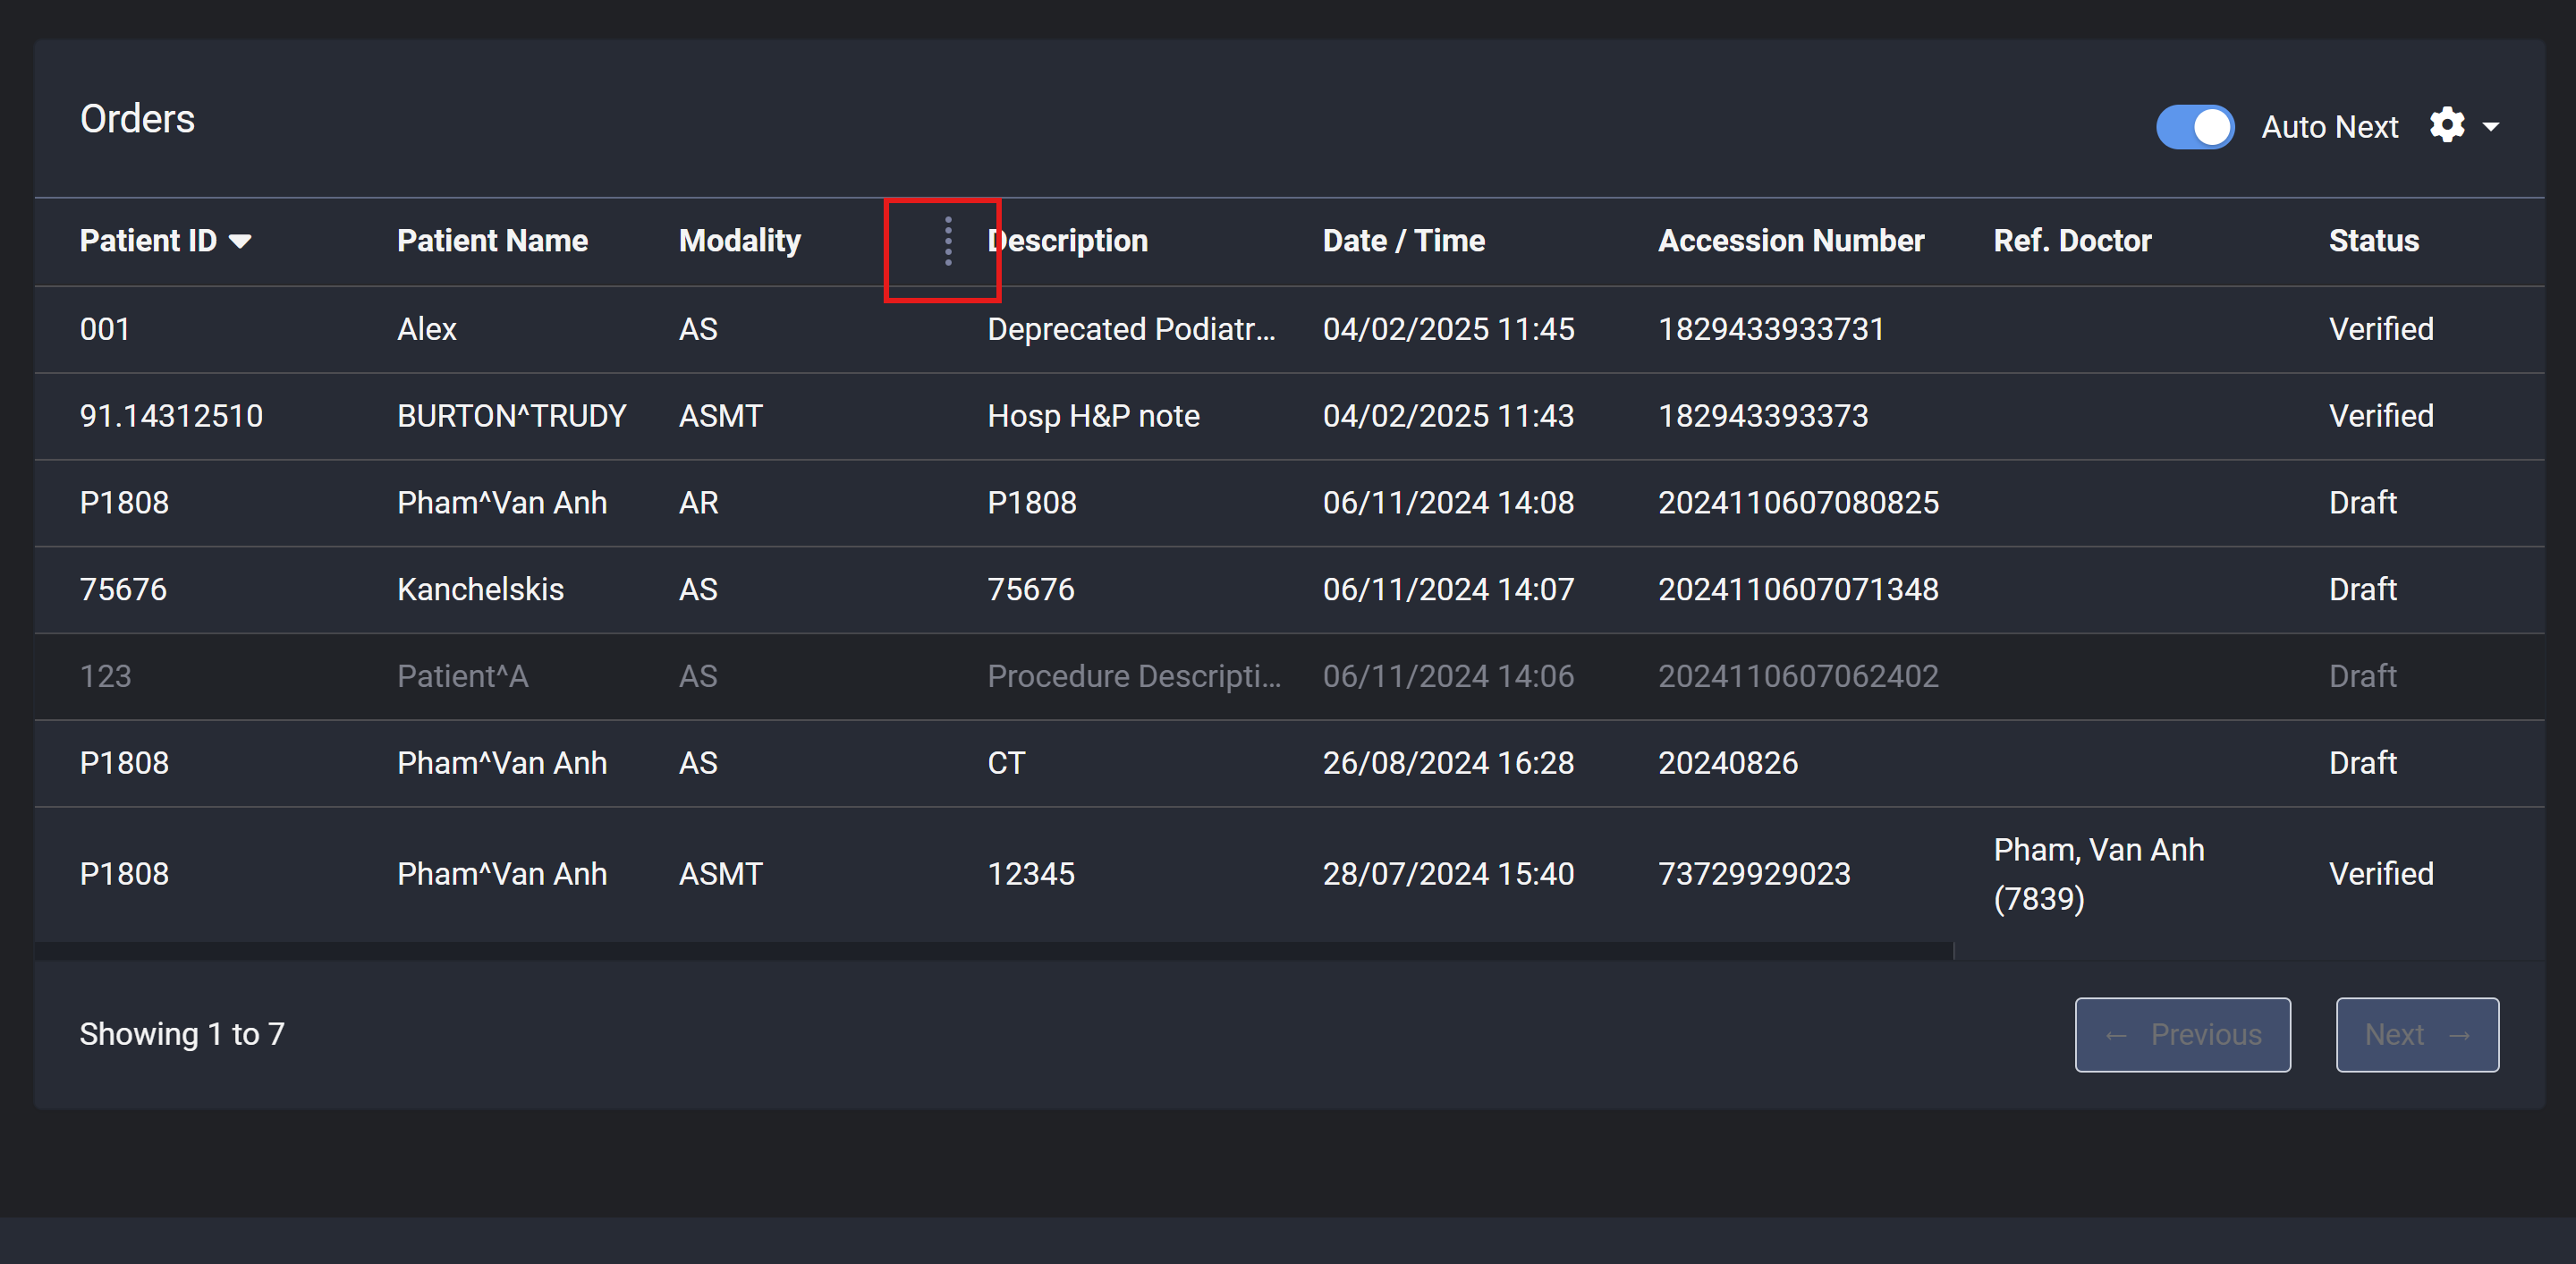Image resolution: width=2576 pixels, height=1264 pixels.
Task: Click description Hosp H&P note
Action: (1093, 416)
